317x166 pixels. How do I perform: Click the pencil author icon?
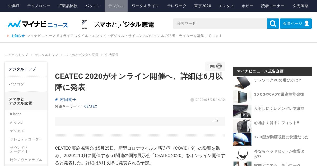[x=56, y=100]
